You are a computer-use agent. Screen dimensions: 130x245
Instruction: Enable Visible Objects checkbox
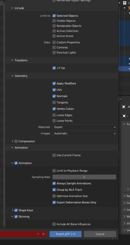pyautogui.click(x=54, y=21)
